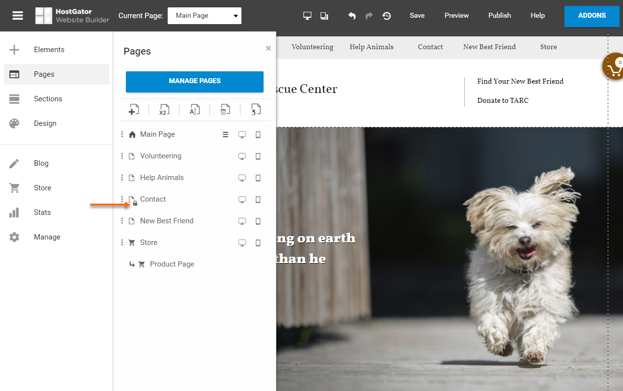Click the restore page icon
623x391 pixels.
tap(256, 110)
